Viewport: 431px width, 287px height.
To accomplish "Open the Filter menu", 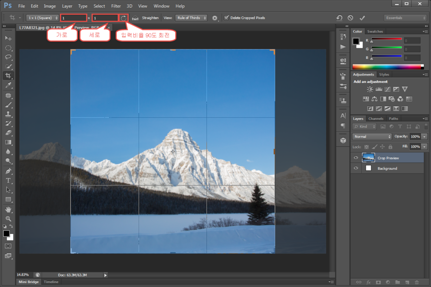I will point(116,6).
